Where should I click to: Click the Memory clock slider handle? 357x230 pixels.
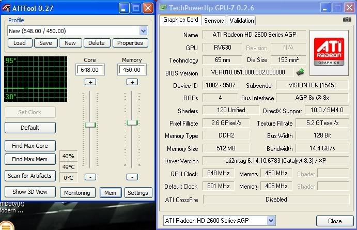[132, 122]
